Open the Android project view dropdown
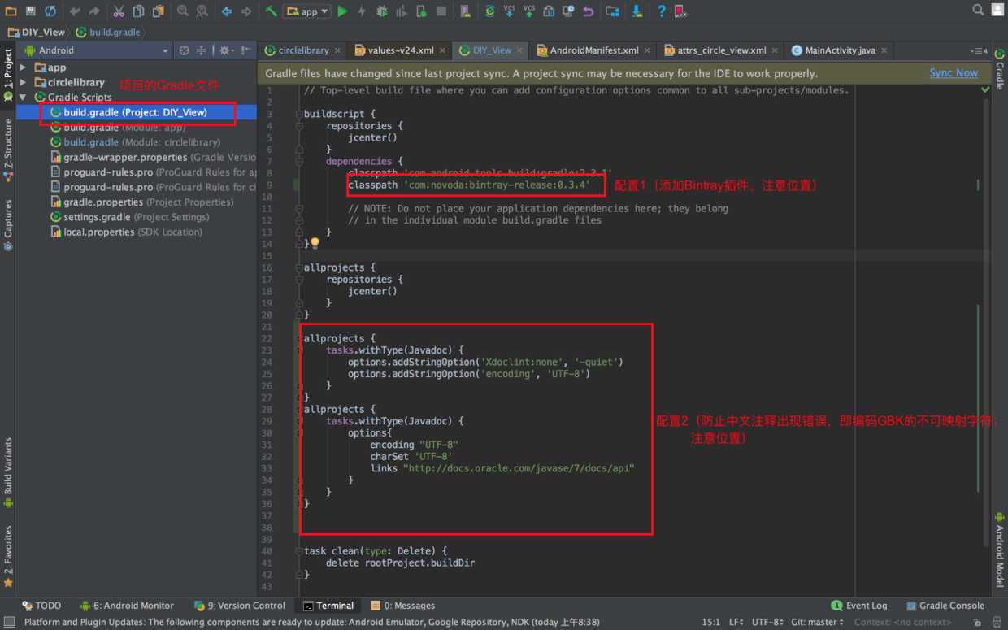Image resolution: width=1008 pixels, height=630 pixels. click(97, 50)
